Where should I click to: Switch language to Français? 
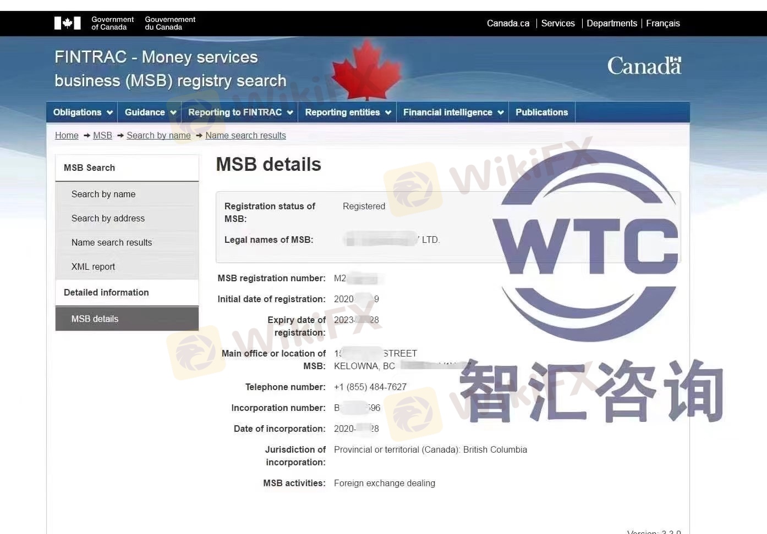click(662, 23)
